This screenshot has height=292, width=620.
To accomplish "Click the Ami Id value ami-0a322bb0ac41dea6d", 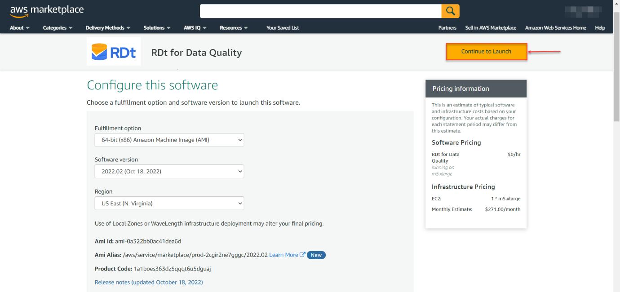I will click(x=148, y=241).
